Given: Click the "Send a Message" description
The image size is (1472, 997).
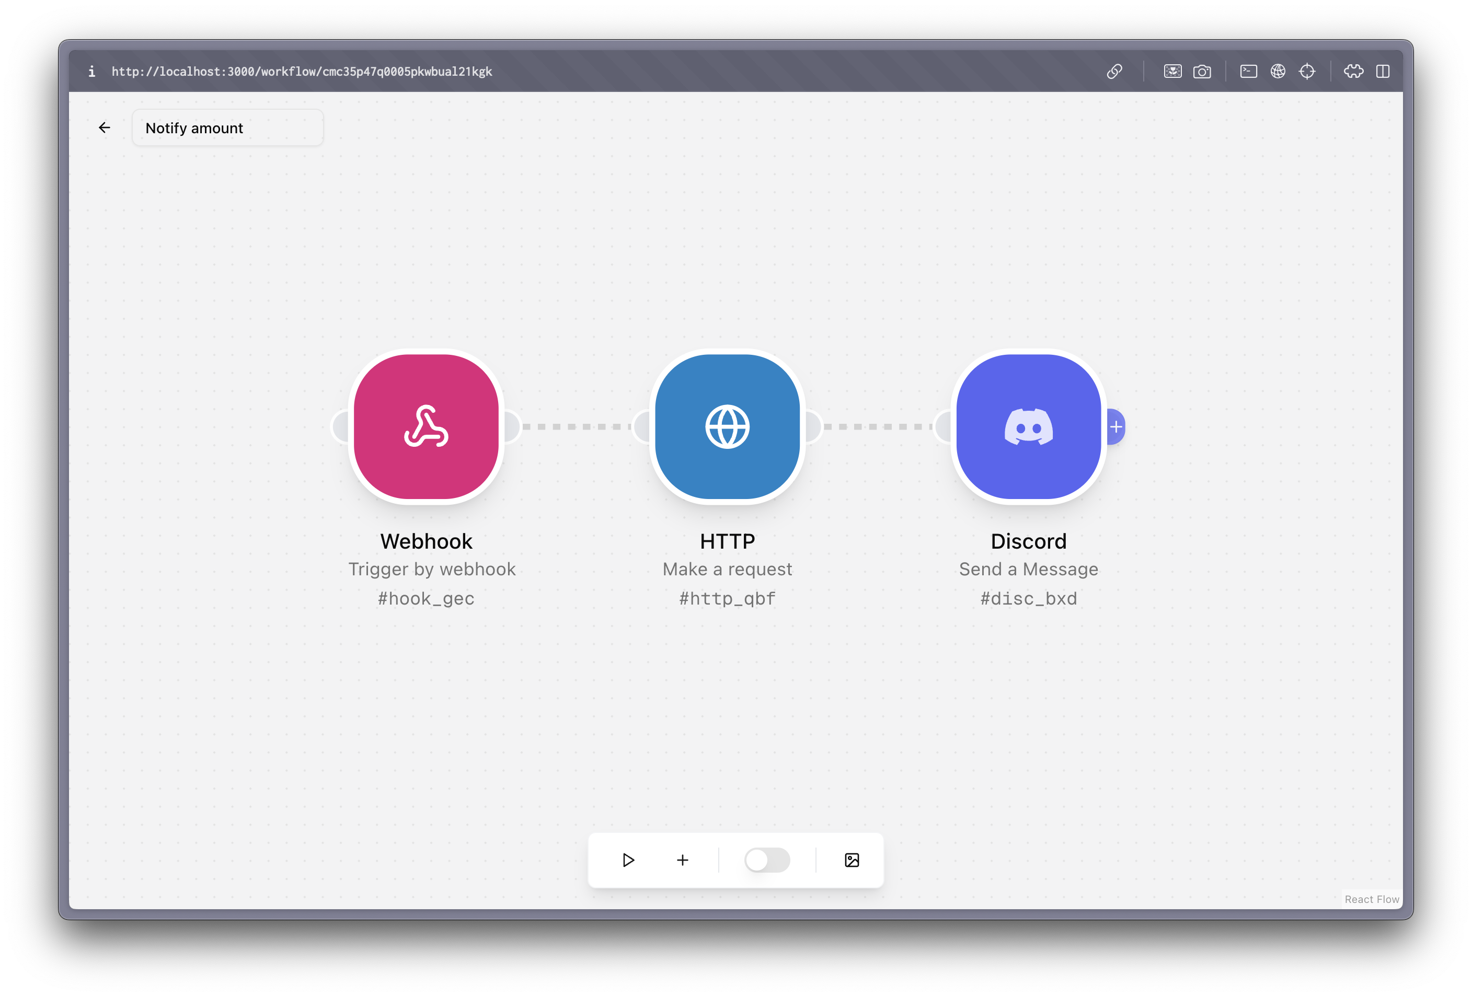Looking at the screenshot, I should point(1029,569).
